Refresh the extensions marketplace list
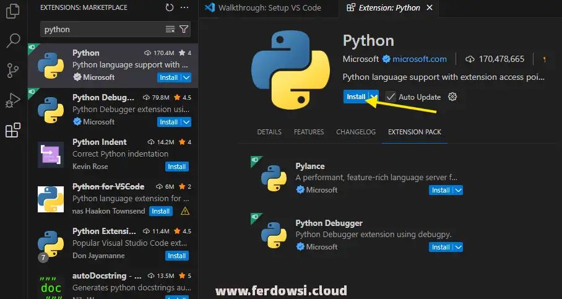Viewport: 562px width, 299px height. pyautogui.click(x=170, y=7)
